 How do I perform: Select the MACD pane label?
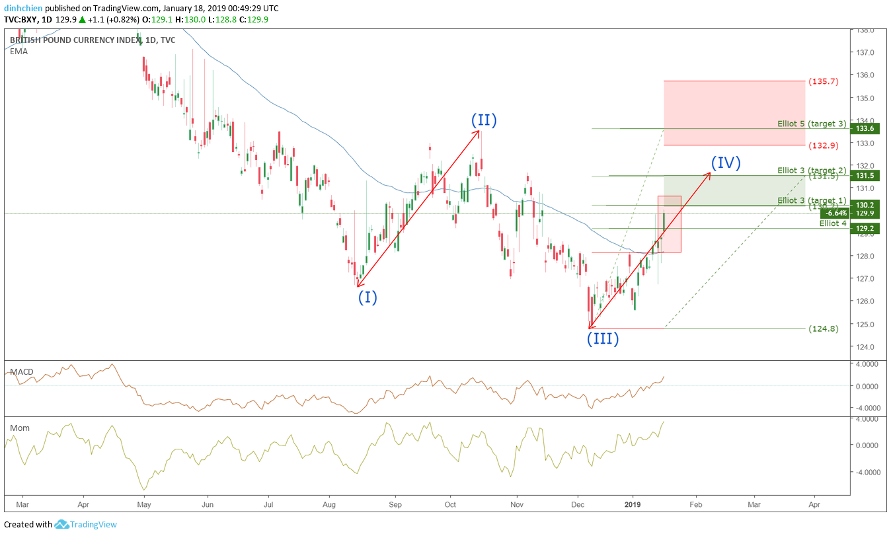21,371
